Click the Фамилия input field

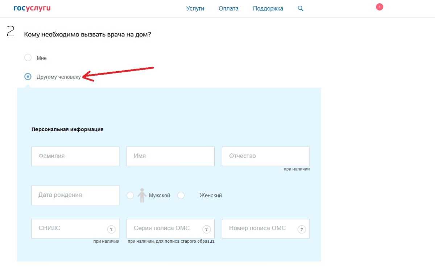click(x=75, y=156)
